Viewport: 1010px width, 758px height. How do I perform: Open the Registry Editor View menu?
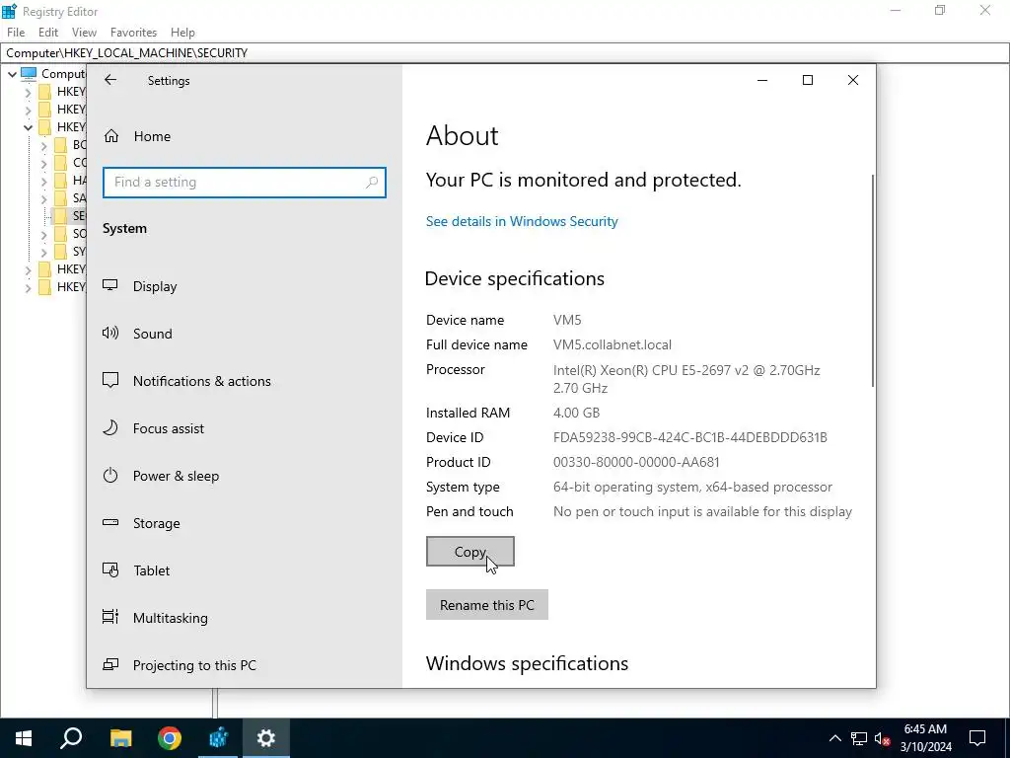(84, 33)
